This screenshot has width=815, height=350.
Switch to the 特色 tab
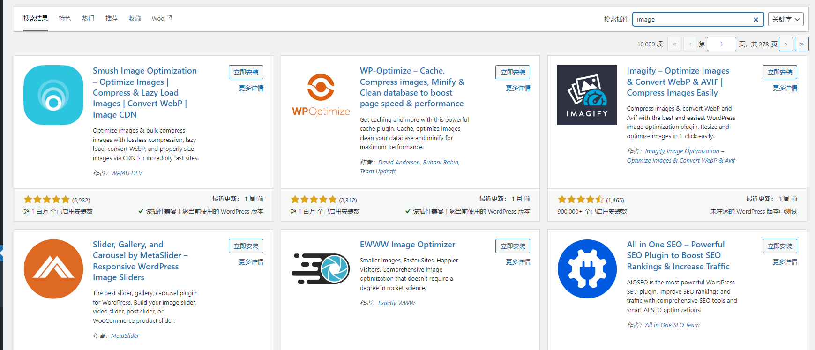coord(65,18)
